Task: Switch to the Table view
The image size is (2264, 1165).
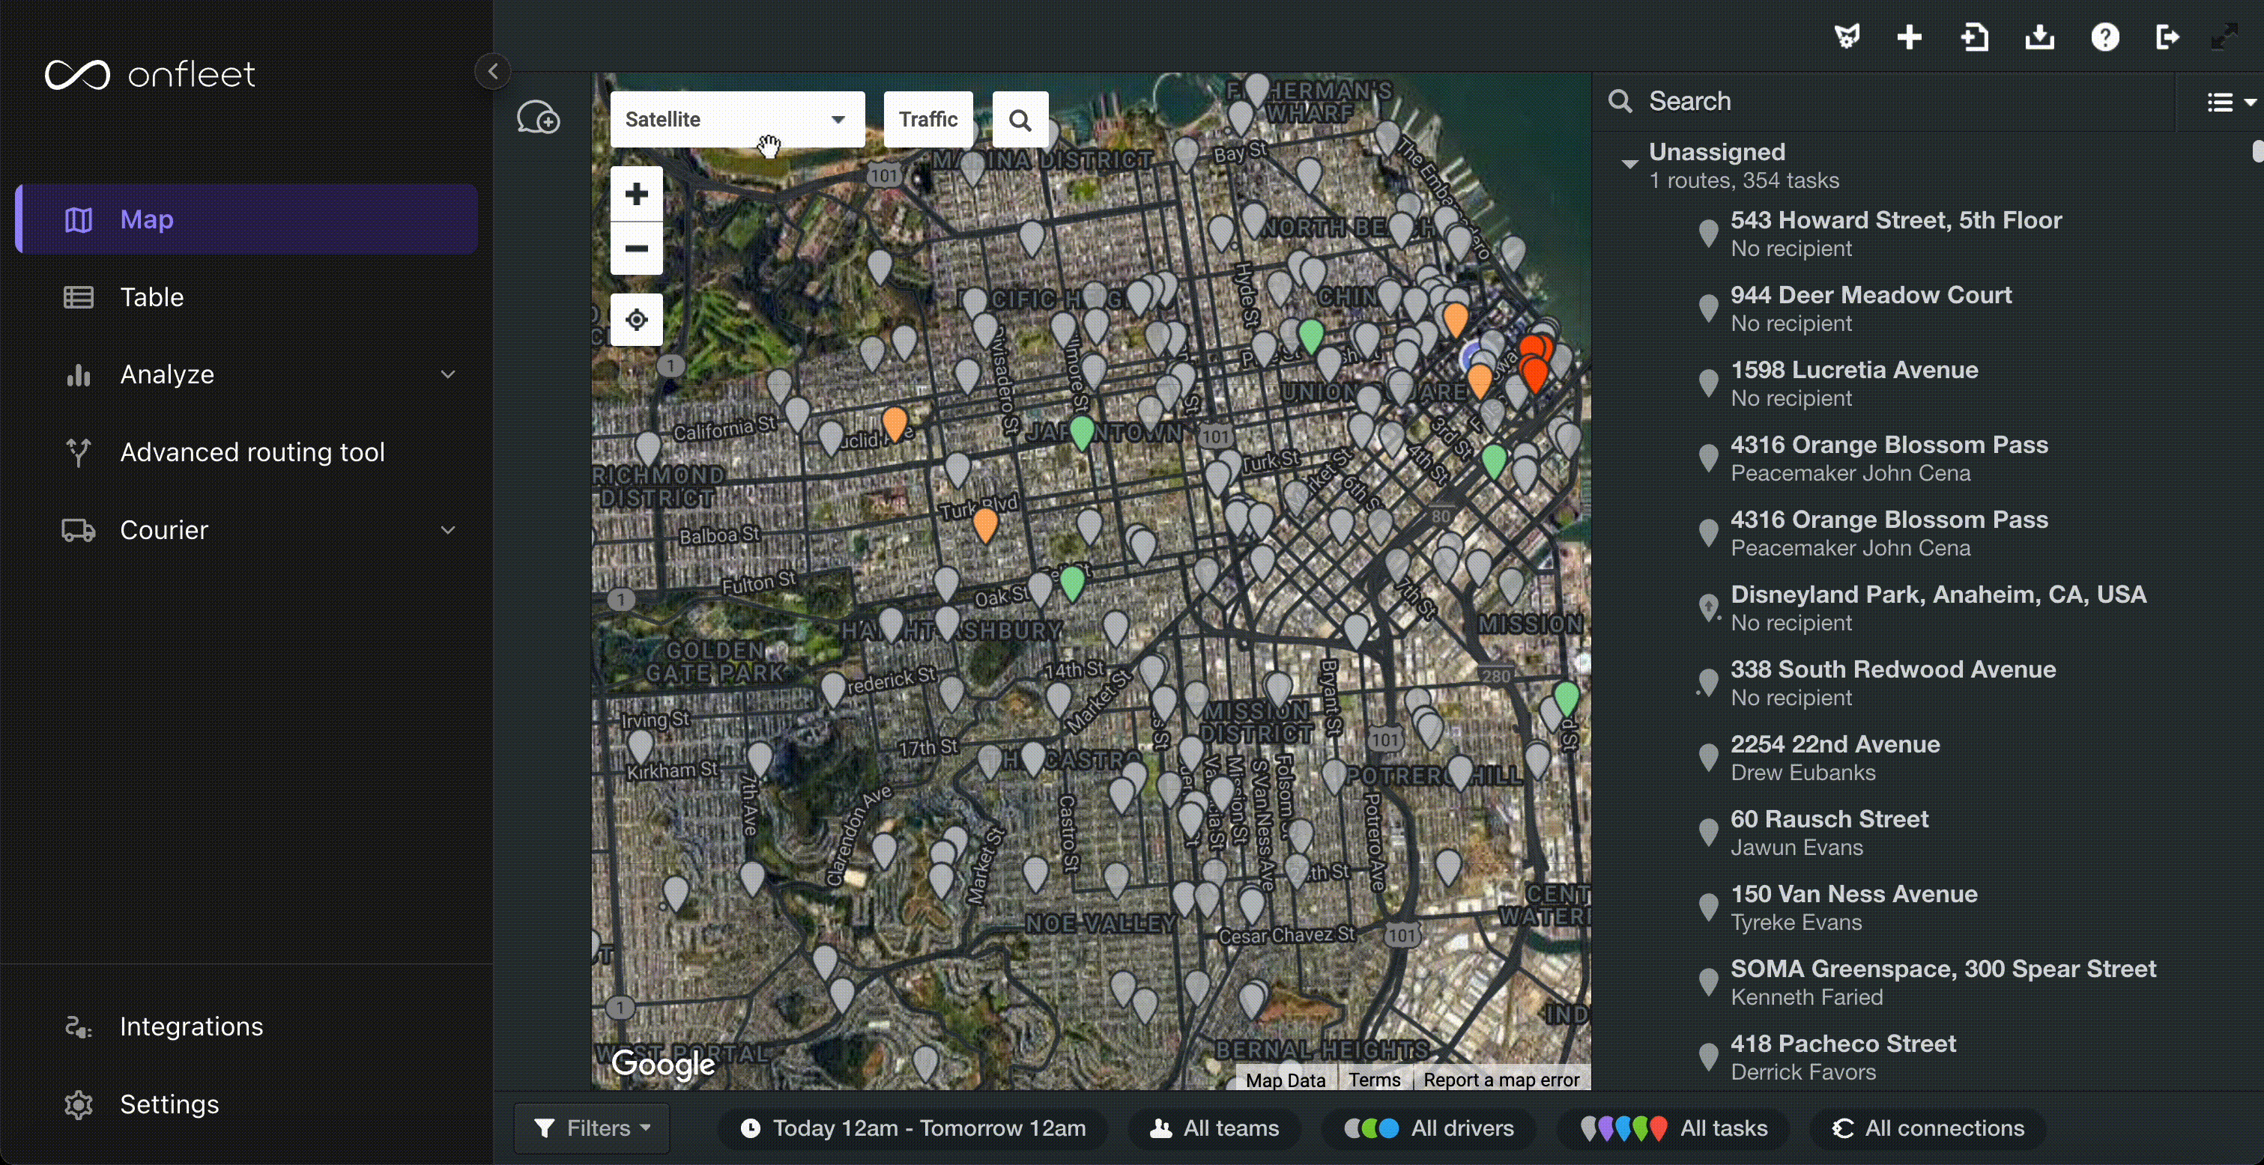Action: click(247, 297)
